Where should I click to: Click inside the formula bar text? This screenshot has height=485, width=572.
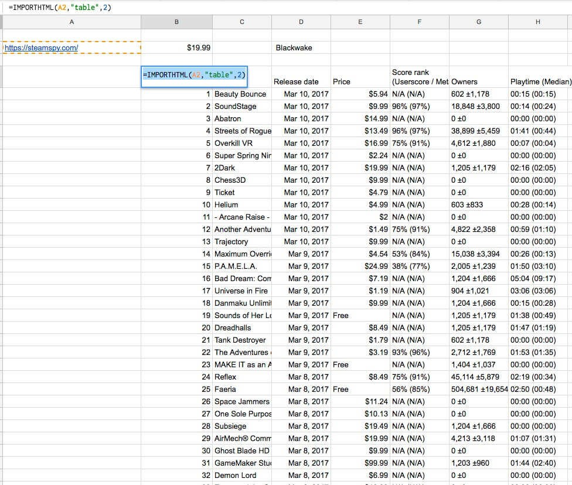pos(60,7)
